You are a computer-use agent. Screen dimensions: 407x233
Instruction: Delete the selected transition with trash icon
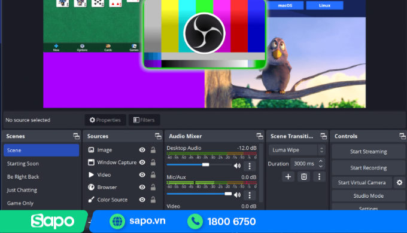[x=303, y=177]
